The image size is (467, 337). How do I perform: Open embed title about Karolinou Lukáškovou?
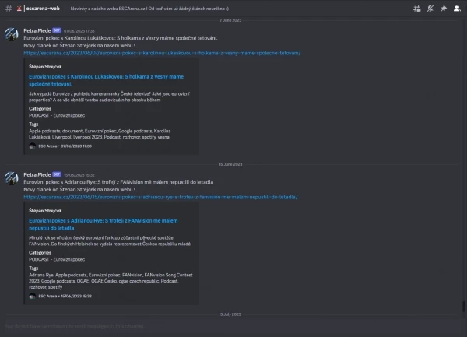(x=106, y=80)
